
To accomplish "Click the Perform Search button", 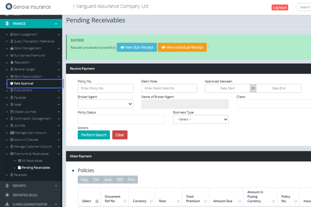I will [94, 135].
